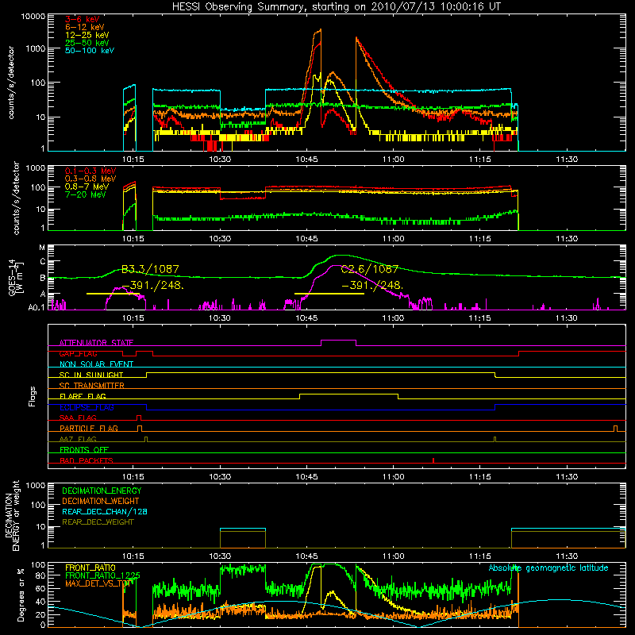Click the -391./248. position under C2.6/1087
Viewport: 635px width, 635px height.
tap(372, 286)
